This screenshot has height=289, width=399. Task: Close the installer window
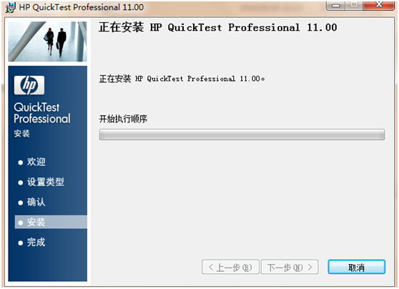tap(379, 5)
